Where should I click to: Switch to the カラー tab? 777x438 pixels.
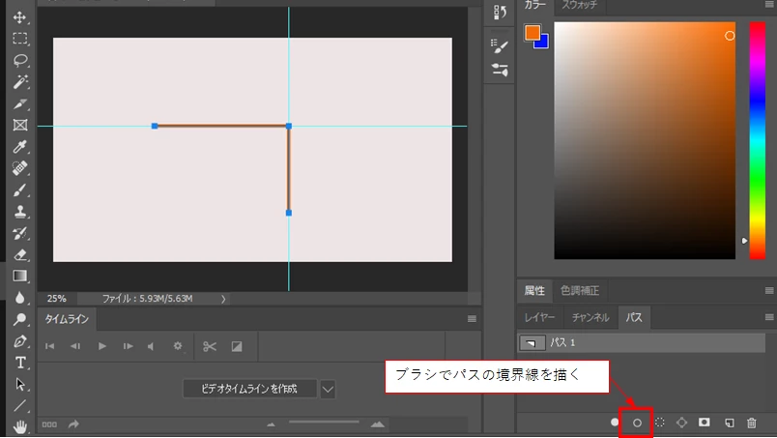point(535,5)
